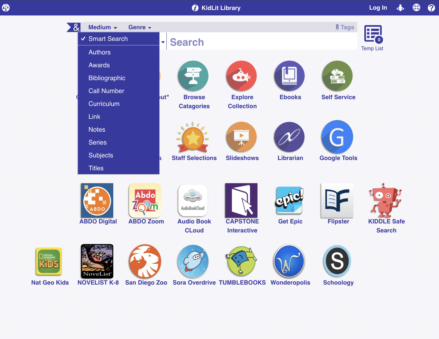Click the accessibility icon in the top-left corner

pyautogui.click(x=6, y=8)
